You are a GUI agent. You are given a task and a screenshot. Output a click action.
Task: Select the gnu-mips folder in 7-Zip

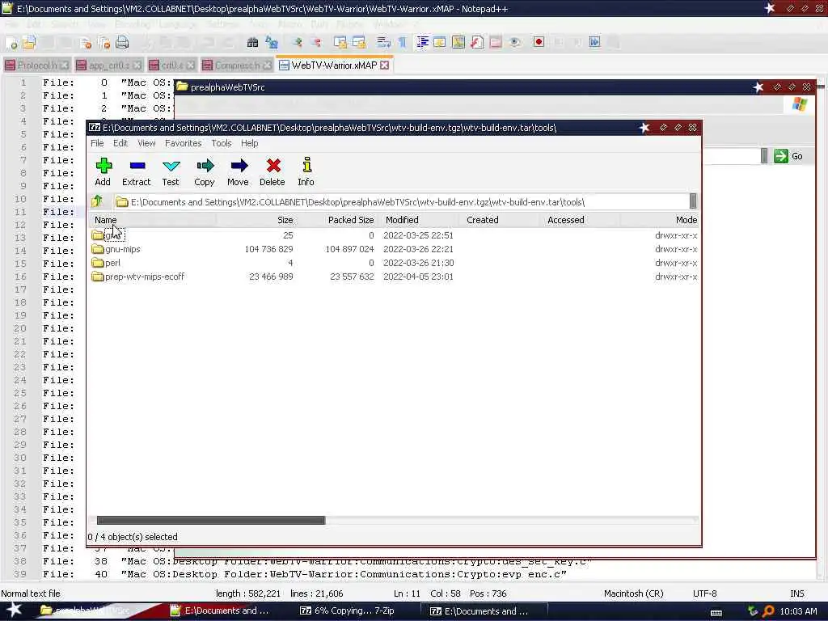tap(123, 249)
